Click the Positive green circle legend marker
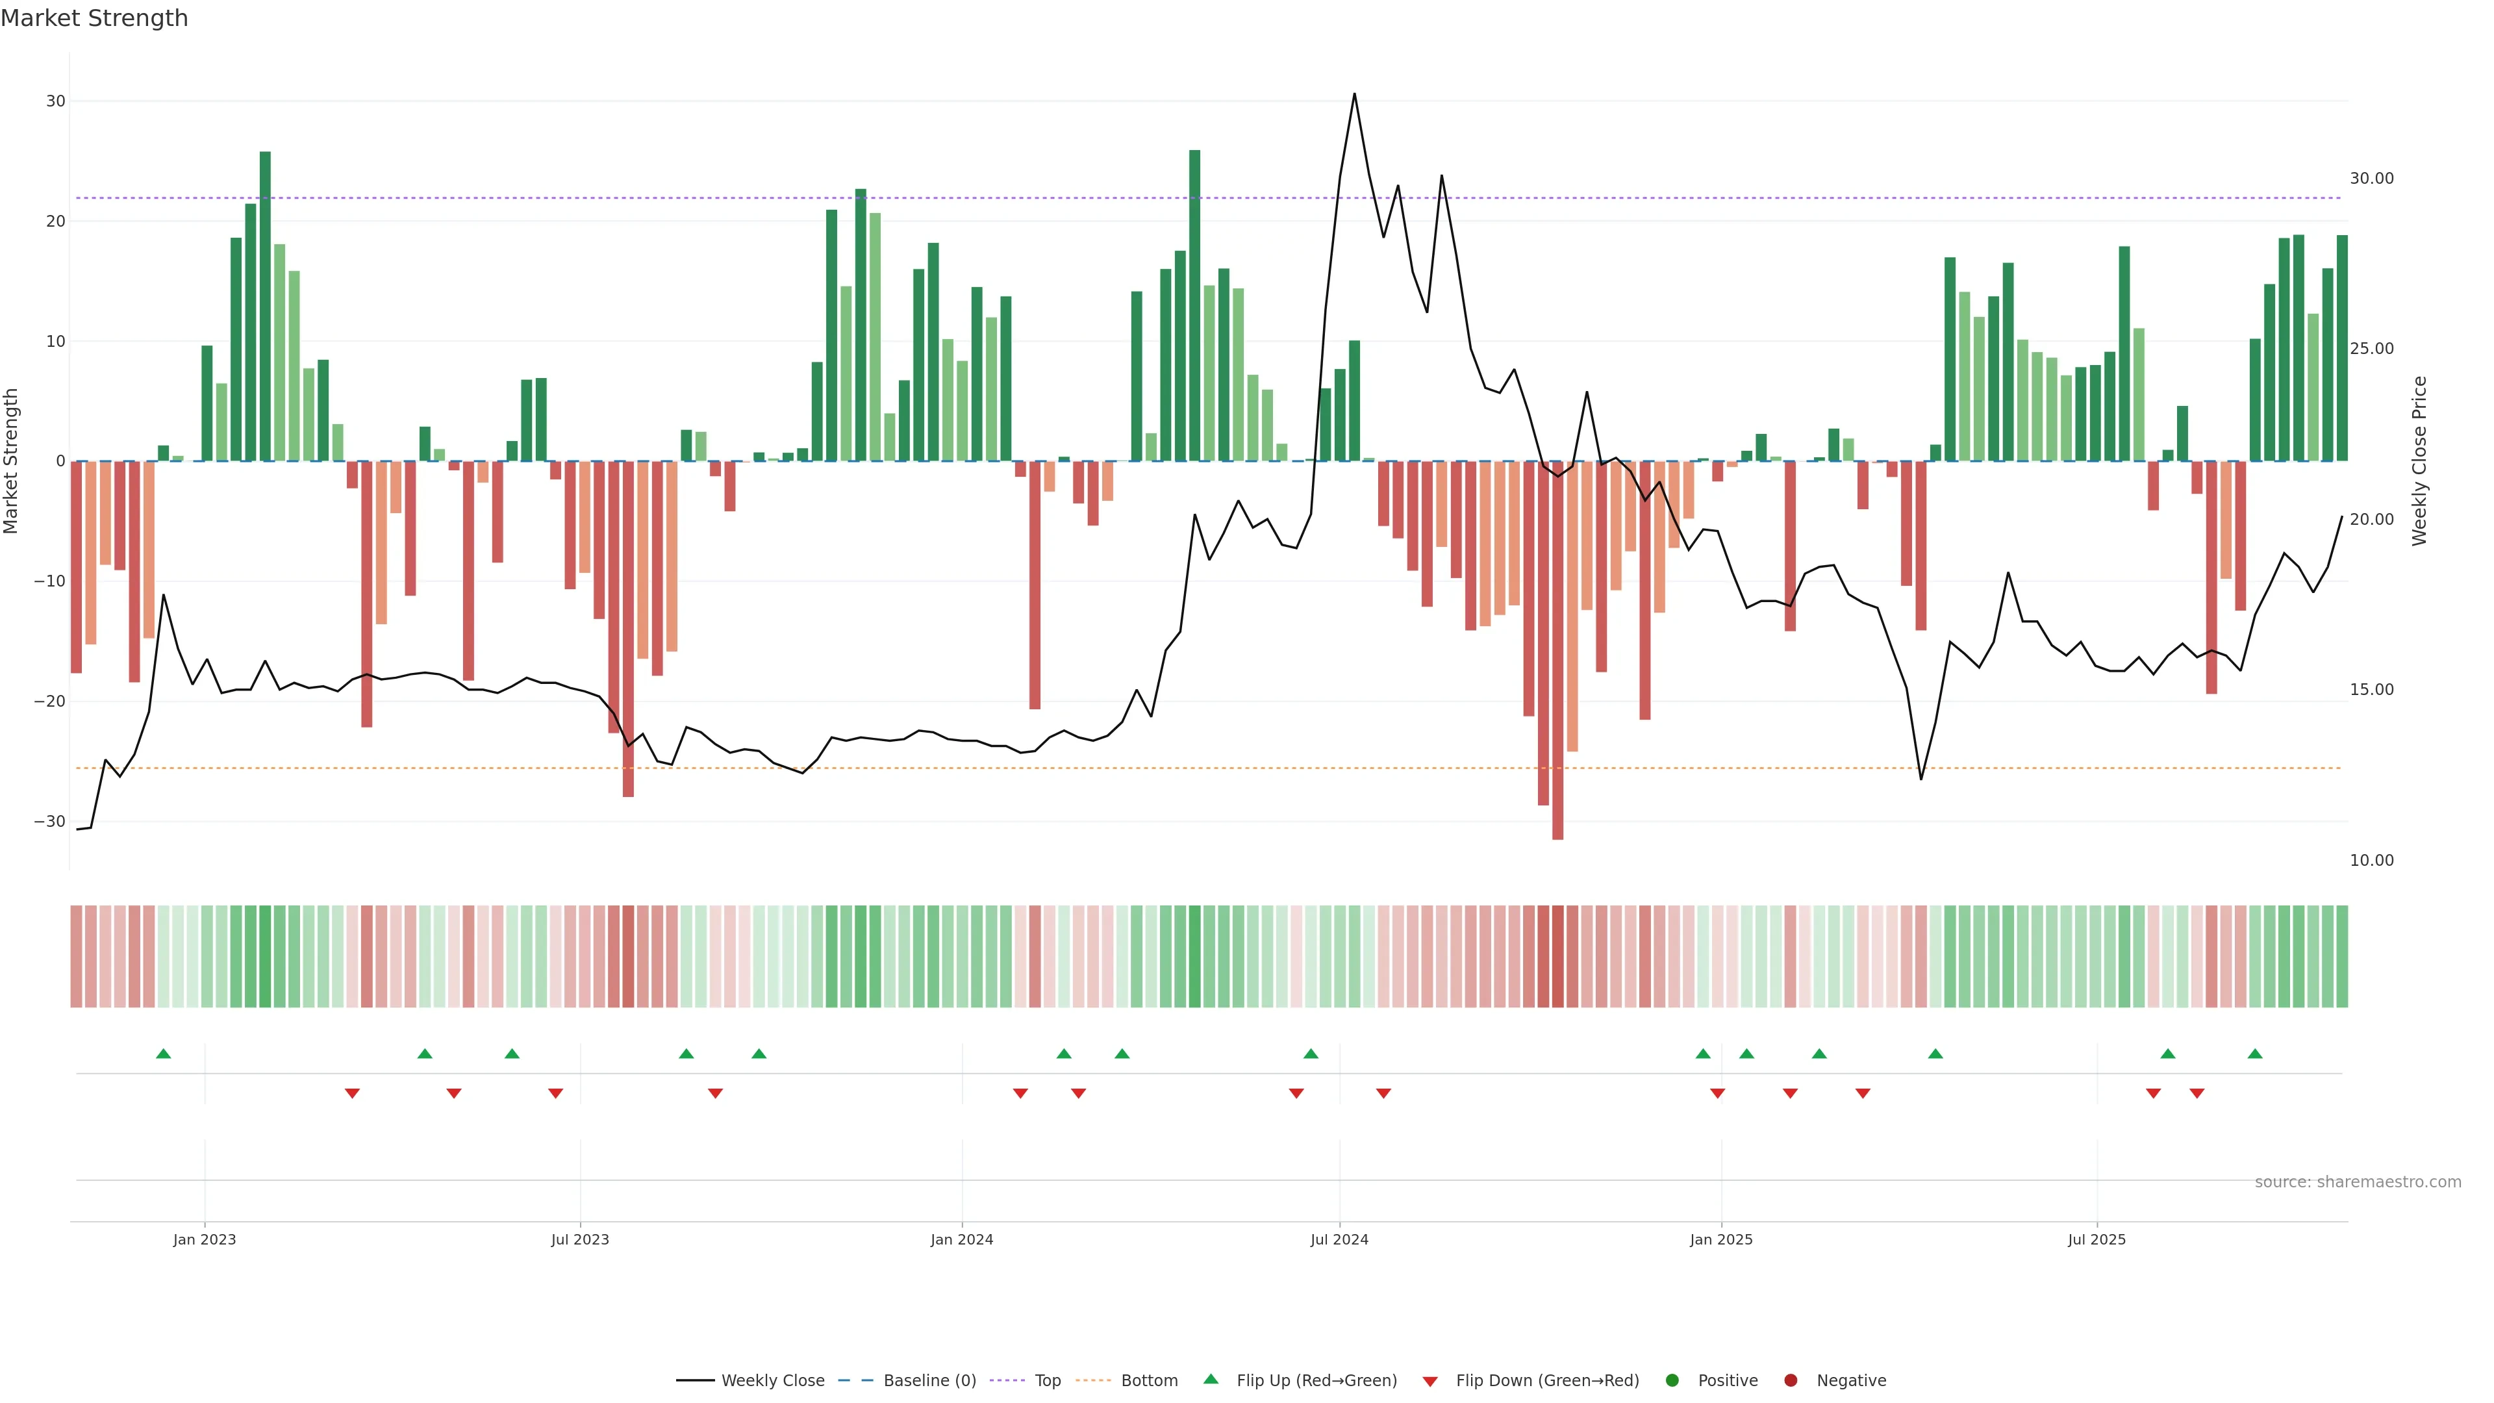The width and height of the screenshot is (2494, 1403). (1672, 1381)
